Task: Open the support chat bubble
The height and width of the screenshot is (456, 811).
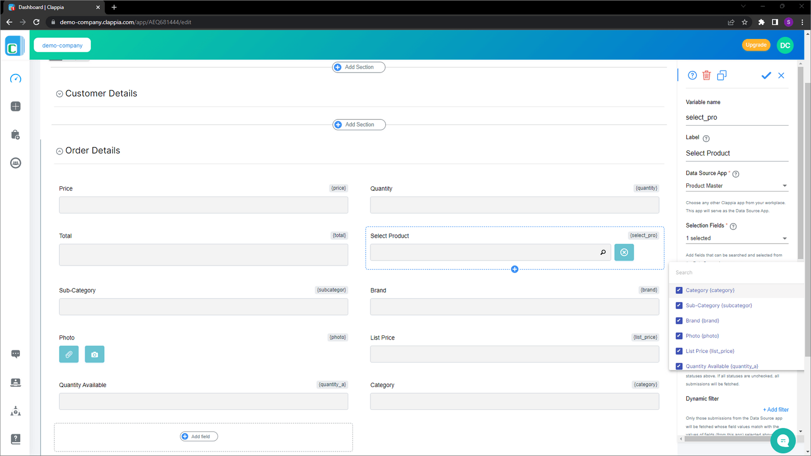Action: tap(783, 441)
